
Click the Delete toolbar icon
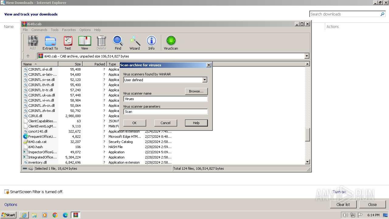(x=101, y=43)
